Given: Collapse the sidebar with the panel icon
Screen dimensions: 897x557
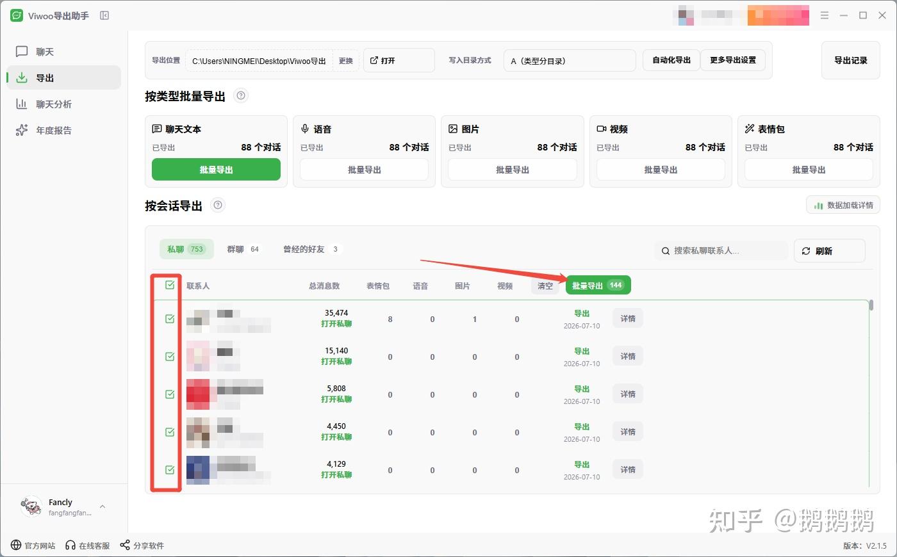Looking at the screenshot, I should click(x=104, y=15).
